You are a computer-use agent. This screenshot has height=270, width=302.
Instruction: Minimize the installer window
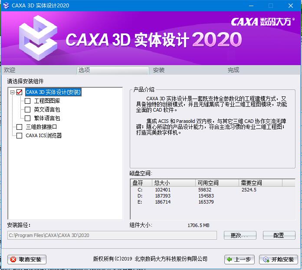click(x=251, y=6)
